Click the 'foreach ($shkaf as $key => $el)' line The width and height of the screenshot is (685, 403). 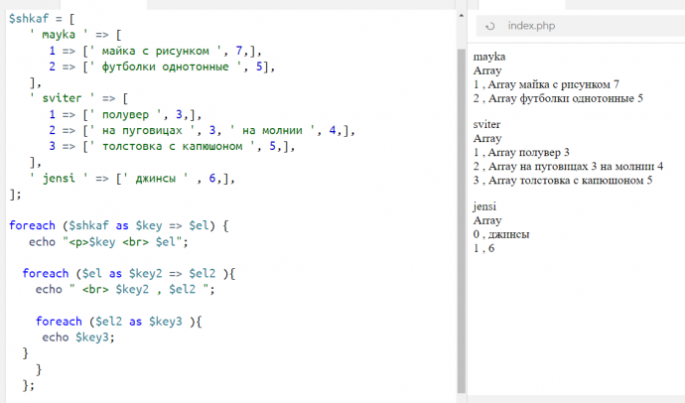[118, 225]
